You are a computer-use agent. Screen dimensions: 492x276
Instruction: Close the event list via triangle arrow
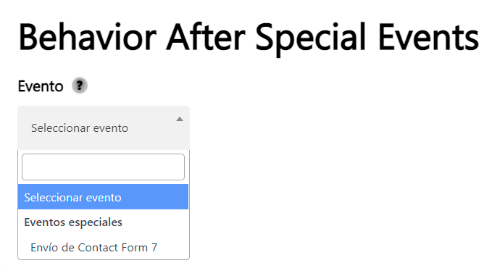point(180,119)
